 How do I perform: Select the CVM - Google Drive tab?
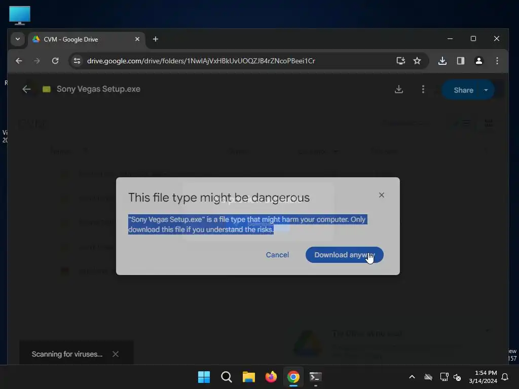(x=86, y=40)
